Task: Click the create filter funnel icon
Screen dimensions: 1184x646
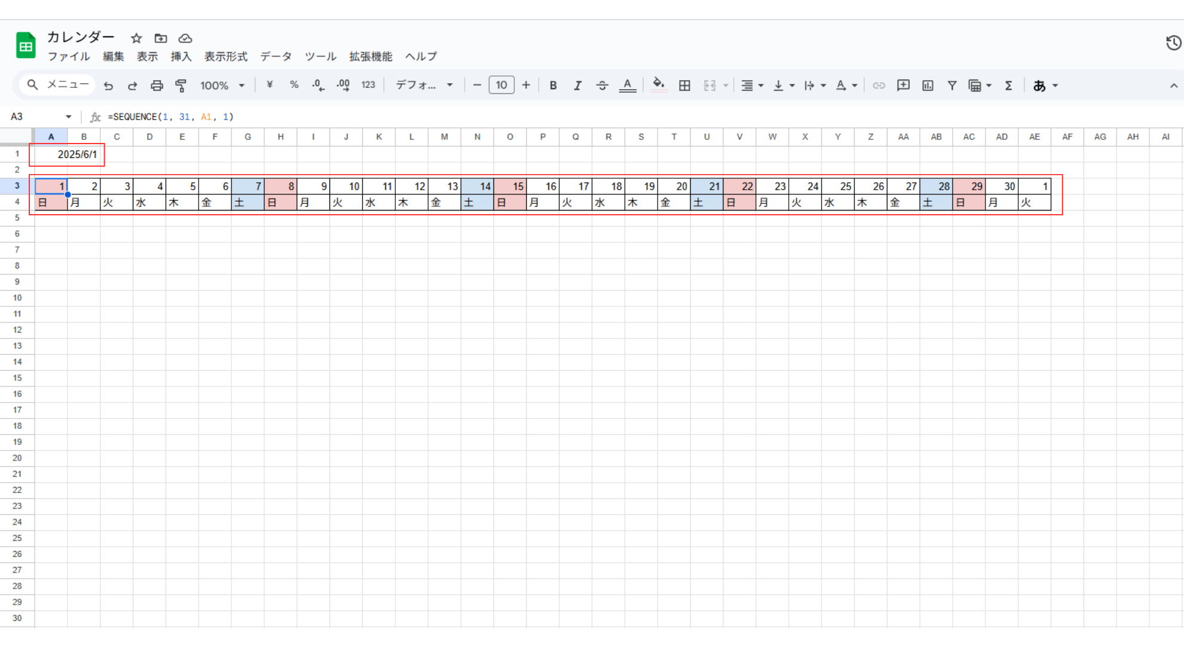Action: point(952,86)
